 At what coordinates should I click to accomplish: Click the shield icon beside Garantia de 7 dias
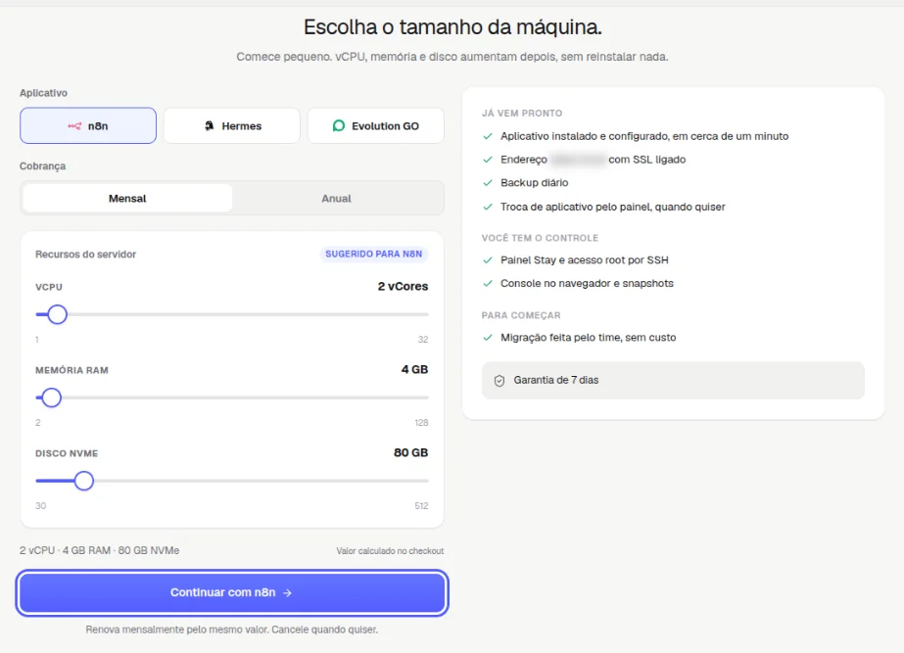click(500, 381)
